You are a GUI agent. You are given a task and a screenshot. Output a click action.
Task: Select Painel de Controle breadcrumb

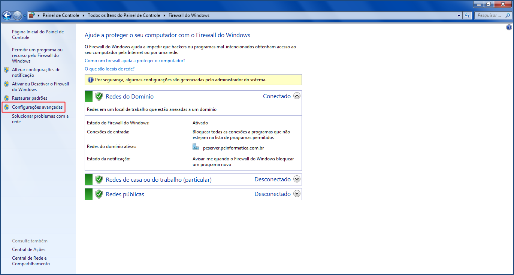pyautogui.click(x=61, y=15)
